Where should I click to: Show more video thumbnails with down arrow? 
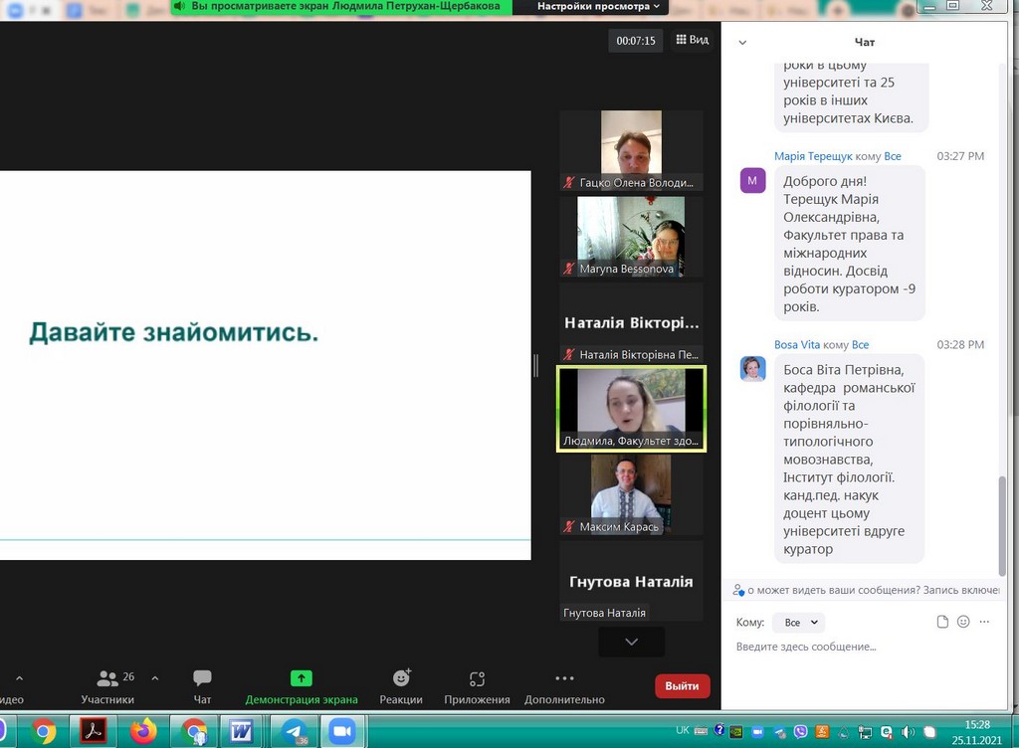tap(631, 642)
